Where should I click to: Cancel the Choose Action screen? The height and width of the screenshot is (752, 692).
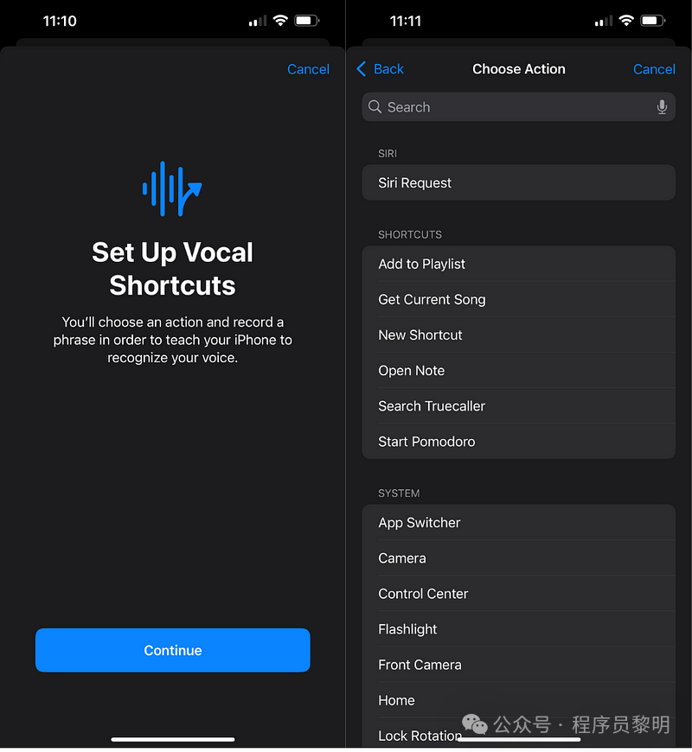click(654, 69)
